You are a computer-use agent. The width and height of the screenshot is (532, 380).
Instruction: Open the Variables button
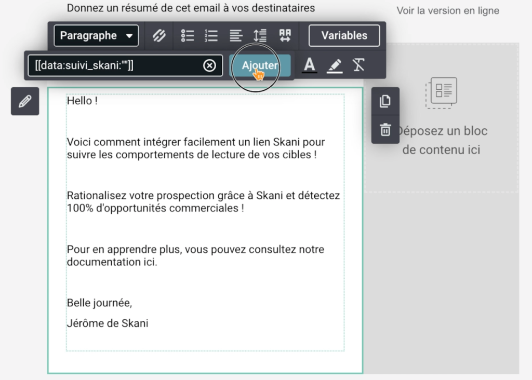coord(344,36)
